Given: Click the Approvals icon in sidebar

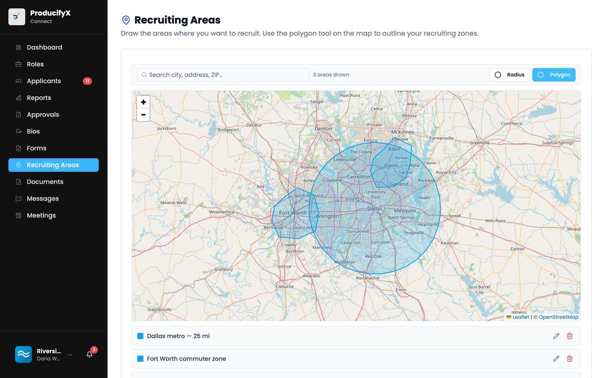Looking at the screenshot, I should [x=19, y=114].
